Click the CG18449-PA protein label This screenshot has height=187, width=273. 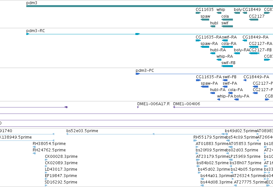pos(256,77)
